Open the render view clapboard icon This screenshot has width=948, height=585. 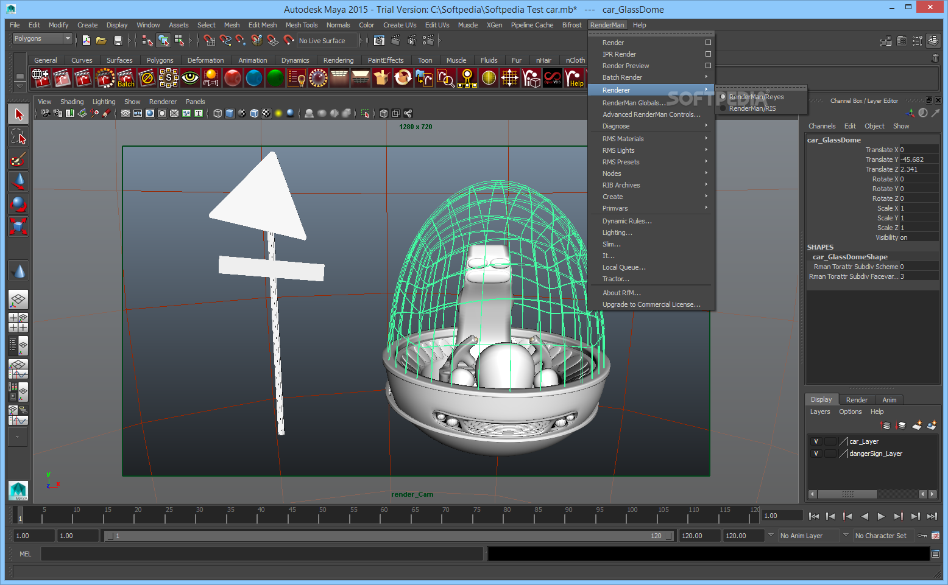click(379, 40)
